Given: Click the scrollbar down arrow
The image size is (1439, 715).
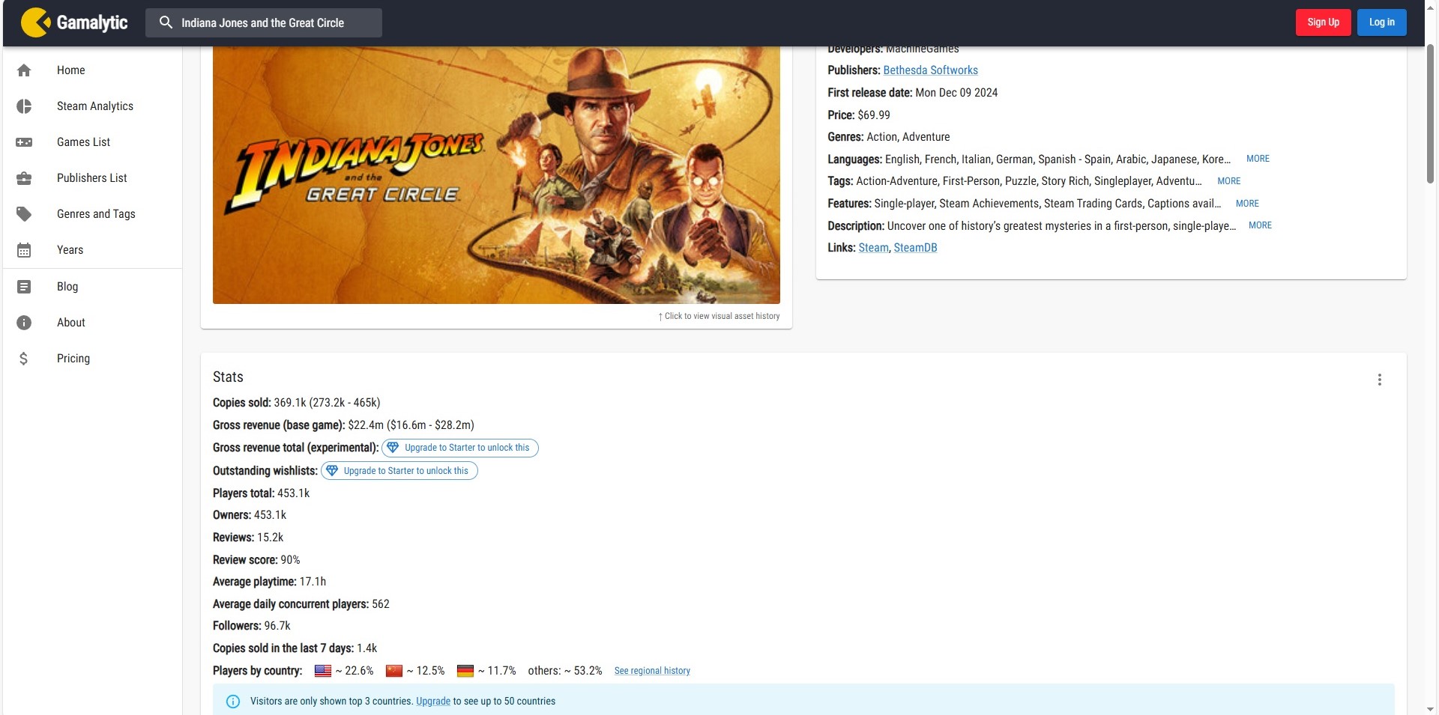Looking at the screenshot, I should [1430, 709].
